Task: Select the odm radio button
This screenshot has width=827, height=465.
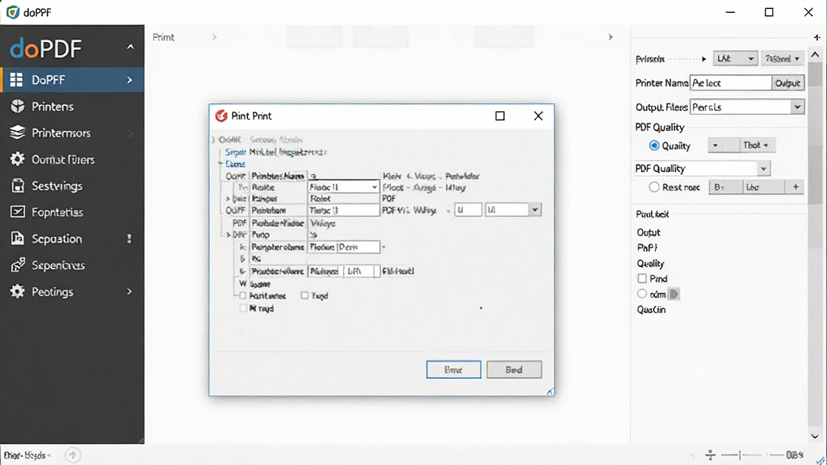Action: (642, 294)
